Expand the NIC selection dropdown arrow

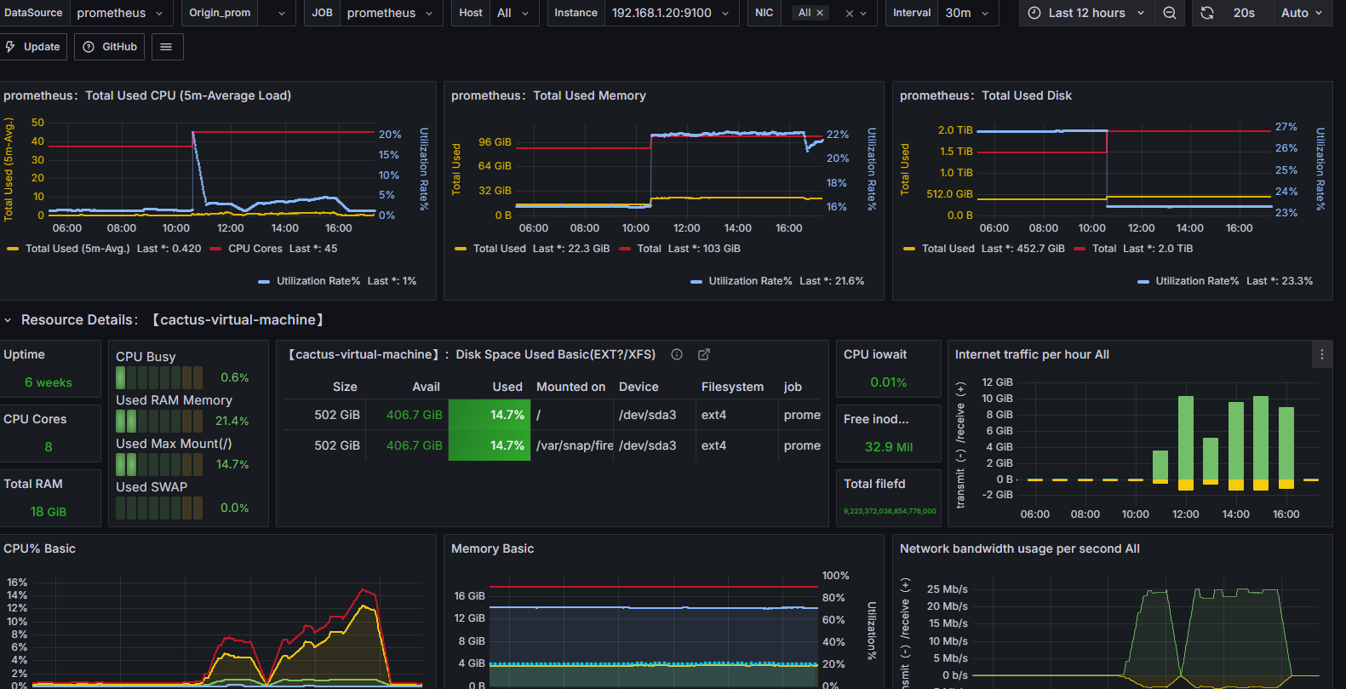[863, 14]
